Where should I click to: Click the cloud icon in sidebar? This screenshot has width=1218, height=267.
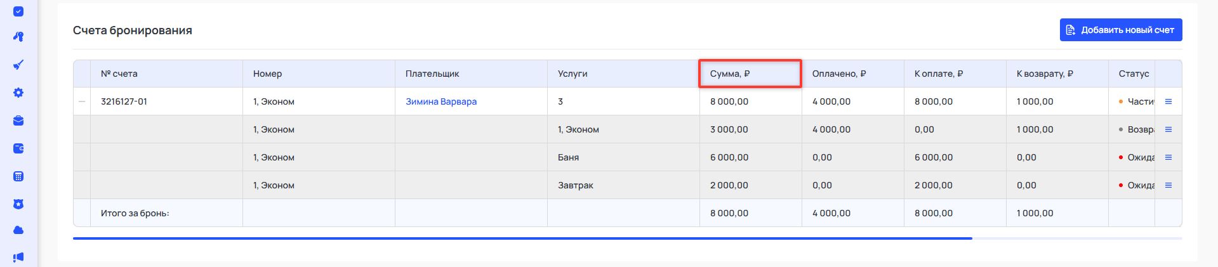click(18, 230)
